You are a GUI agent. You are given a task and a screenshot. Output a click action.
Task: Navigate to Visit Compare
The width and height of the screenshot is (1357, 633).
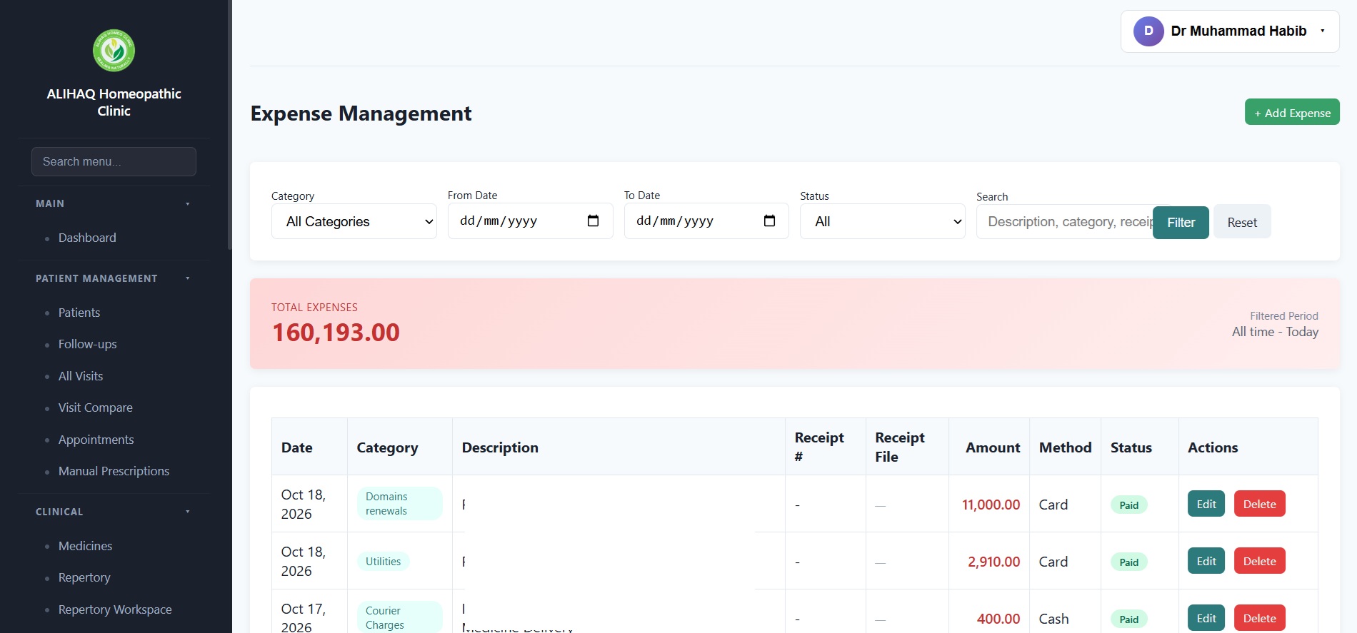(x=96, y=407)
